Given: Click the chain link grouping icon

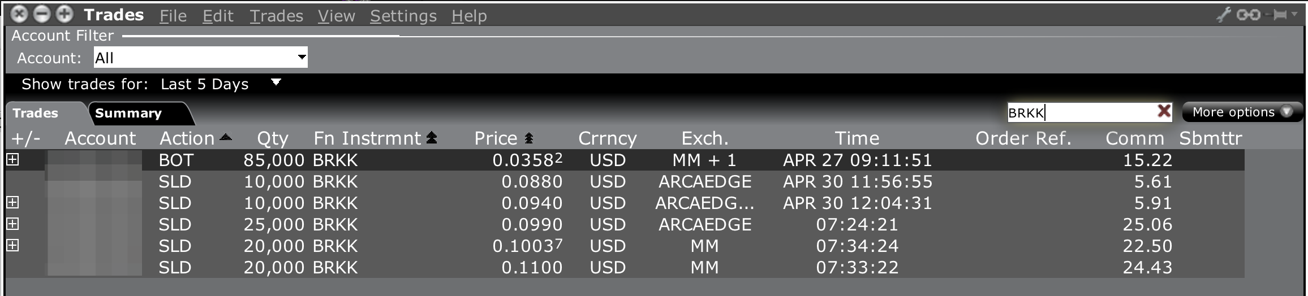Looking at the screenshot, I should pos(1249,15).
